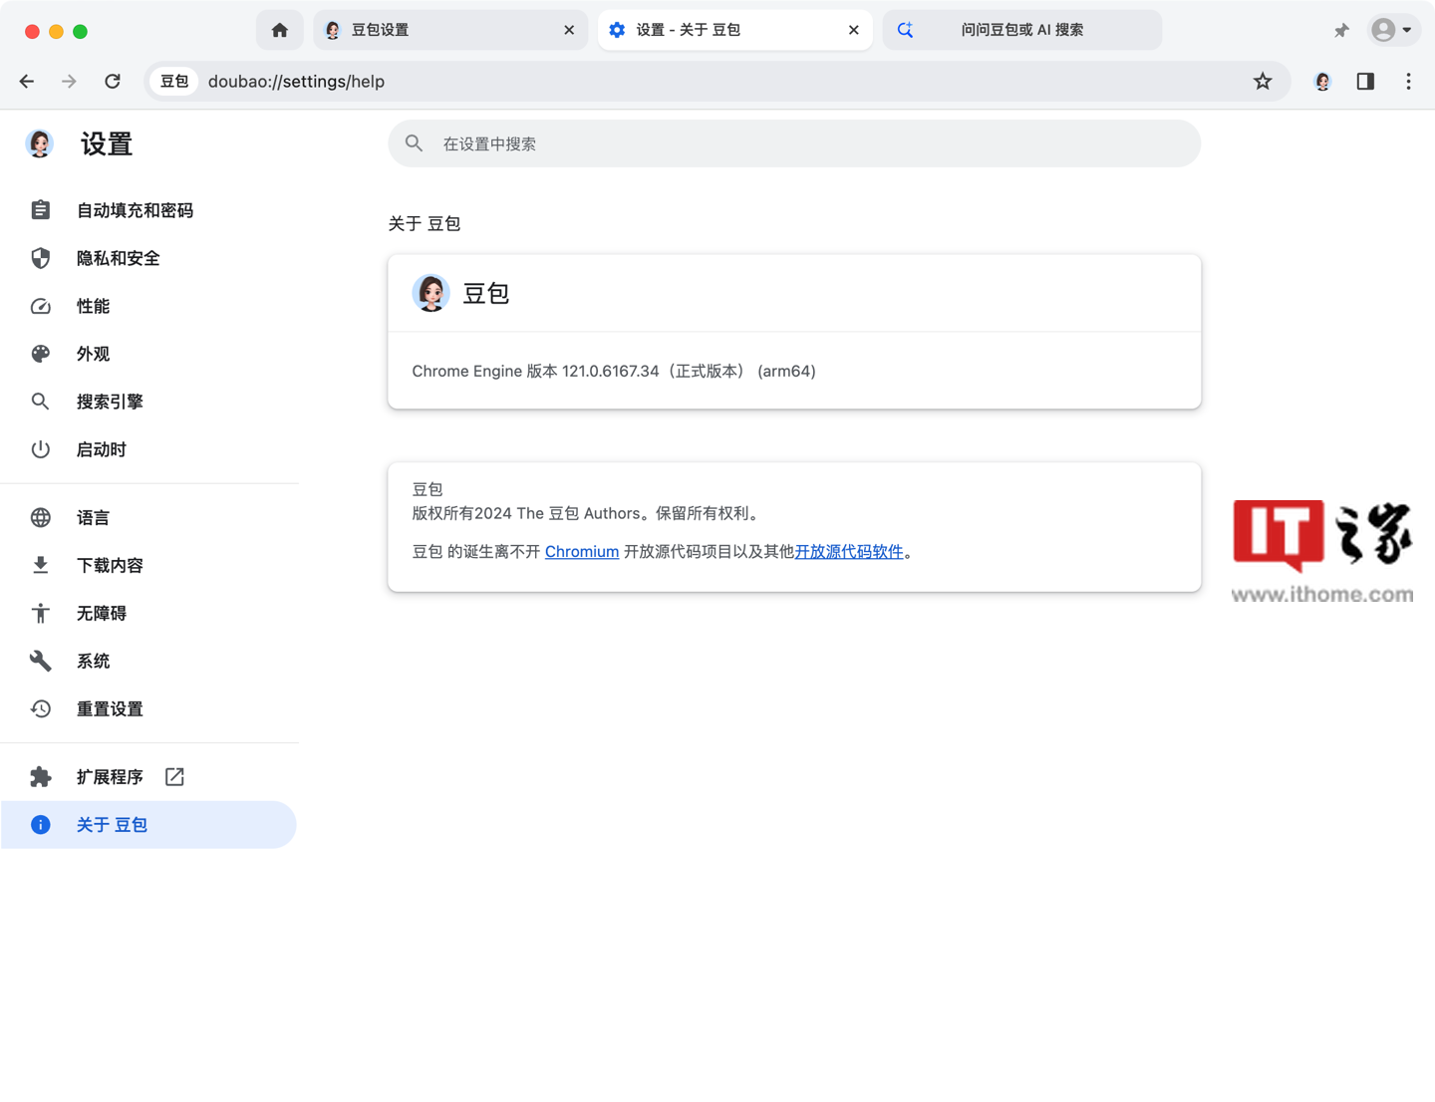This screenshot has width=1435, height=1102.
Task: Open 搜索引擎 settings
Action: point(149,402)
